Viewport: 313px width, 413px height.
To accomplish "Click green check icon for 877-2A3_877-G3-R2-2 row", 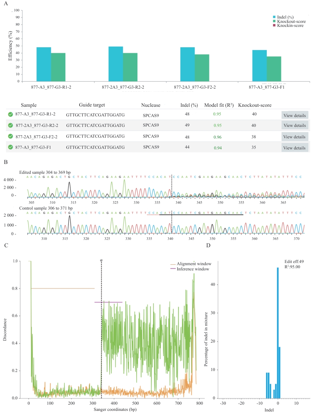I will click(10, 125).
